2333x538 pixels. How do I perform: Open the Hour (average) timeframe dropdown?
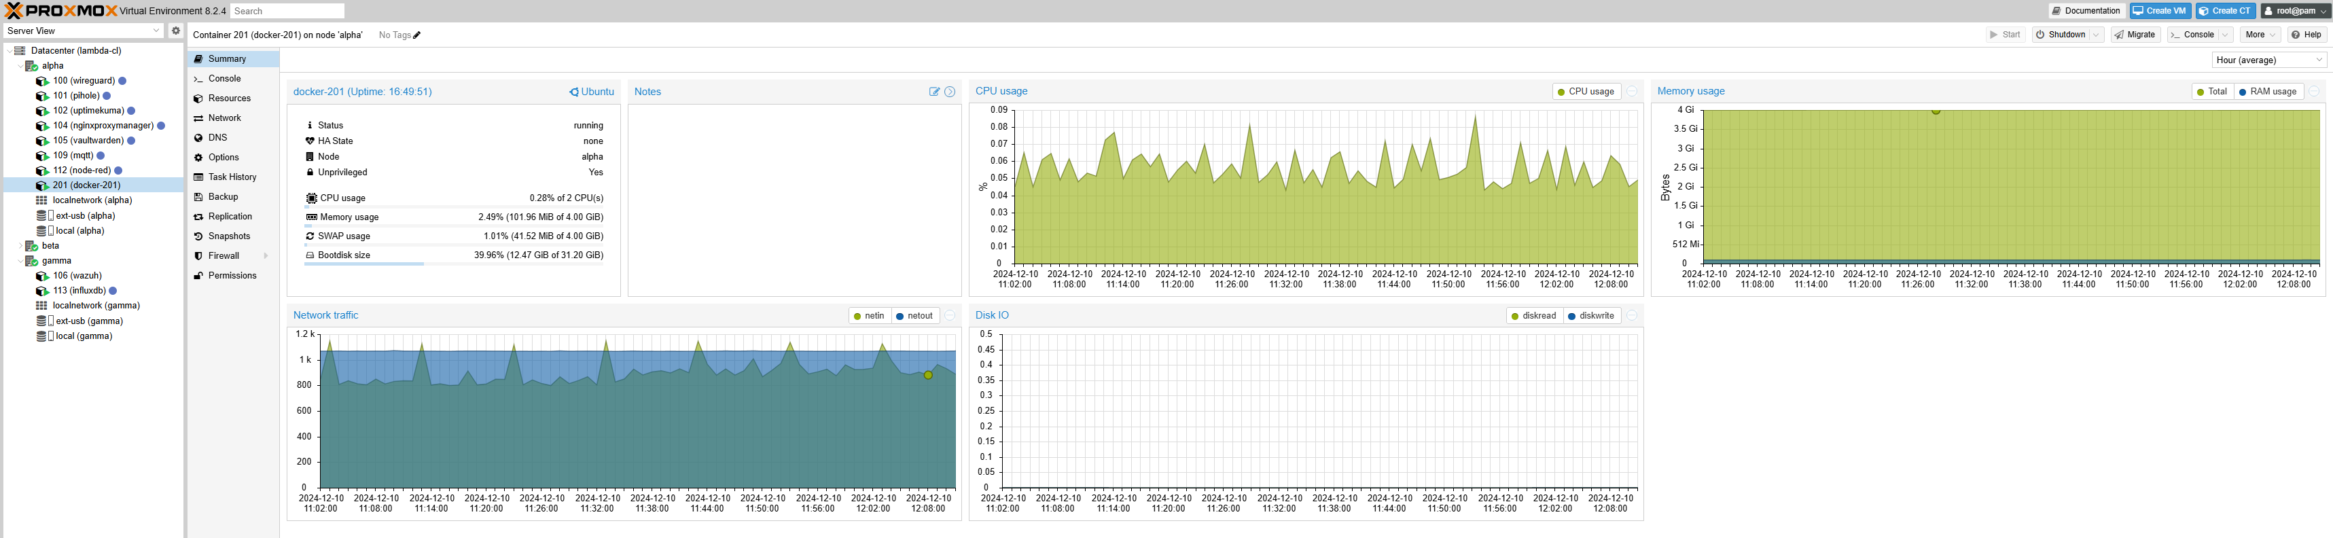pos(2268,60)
